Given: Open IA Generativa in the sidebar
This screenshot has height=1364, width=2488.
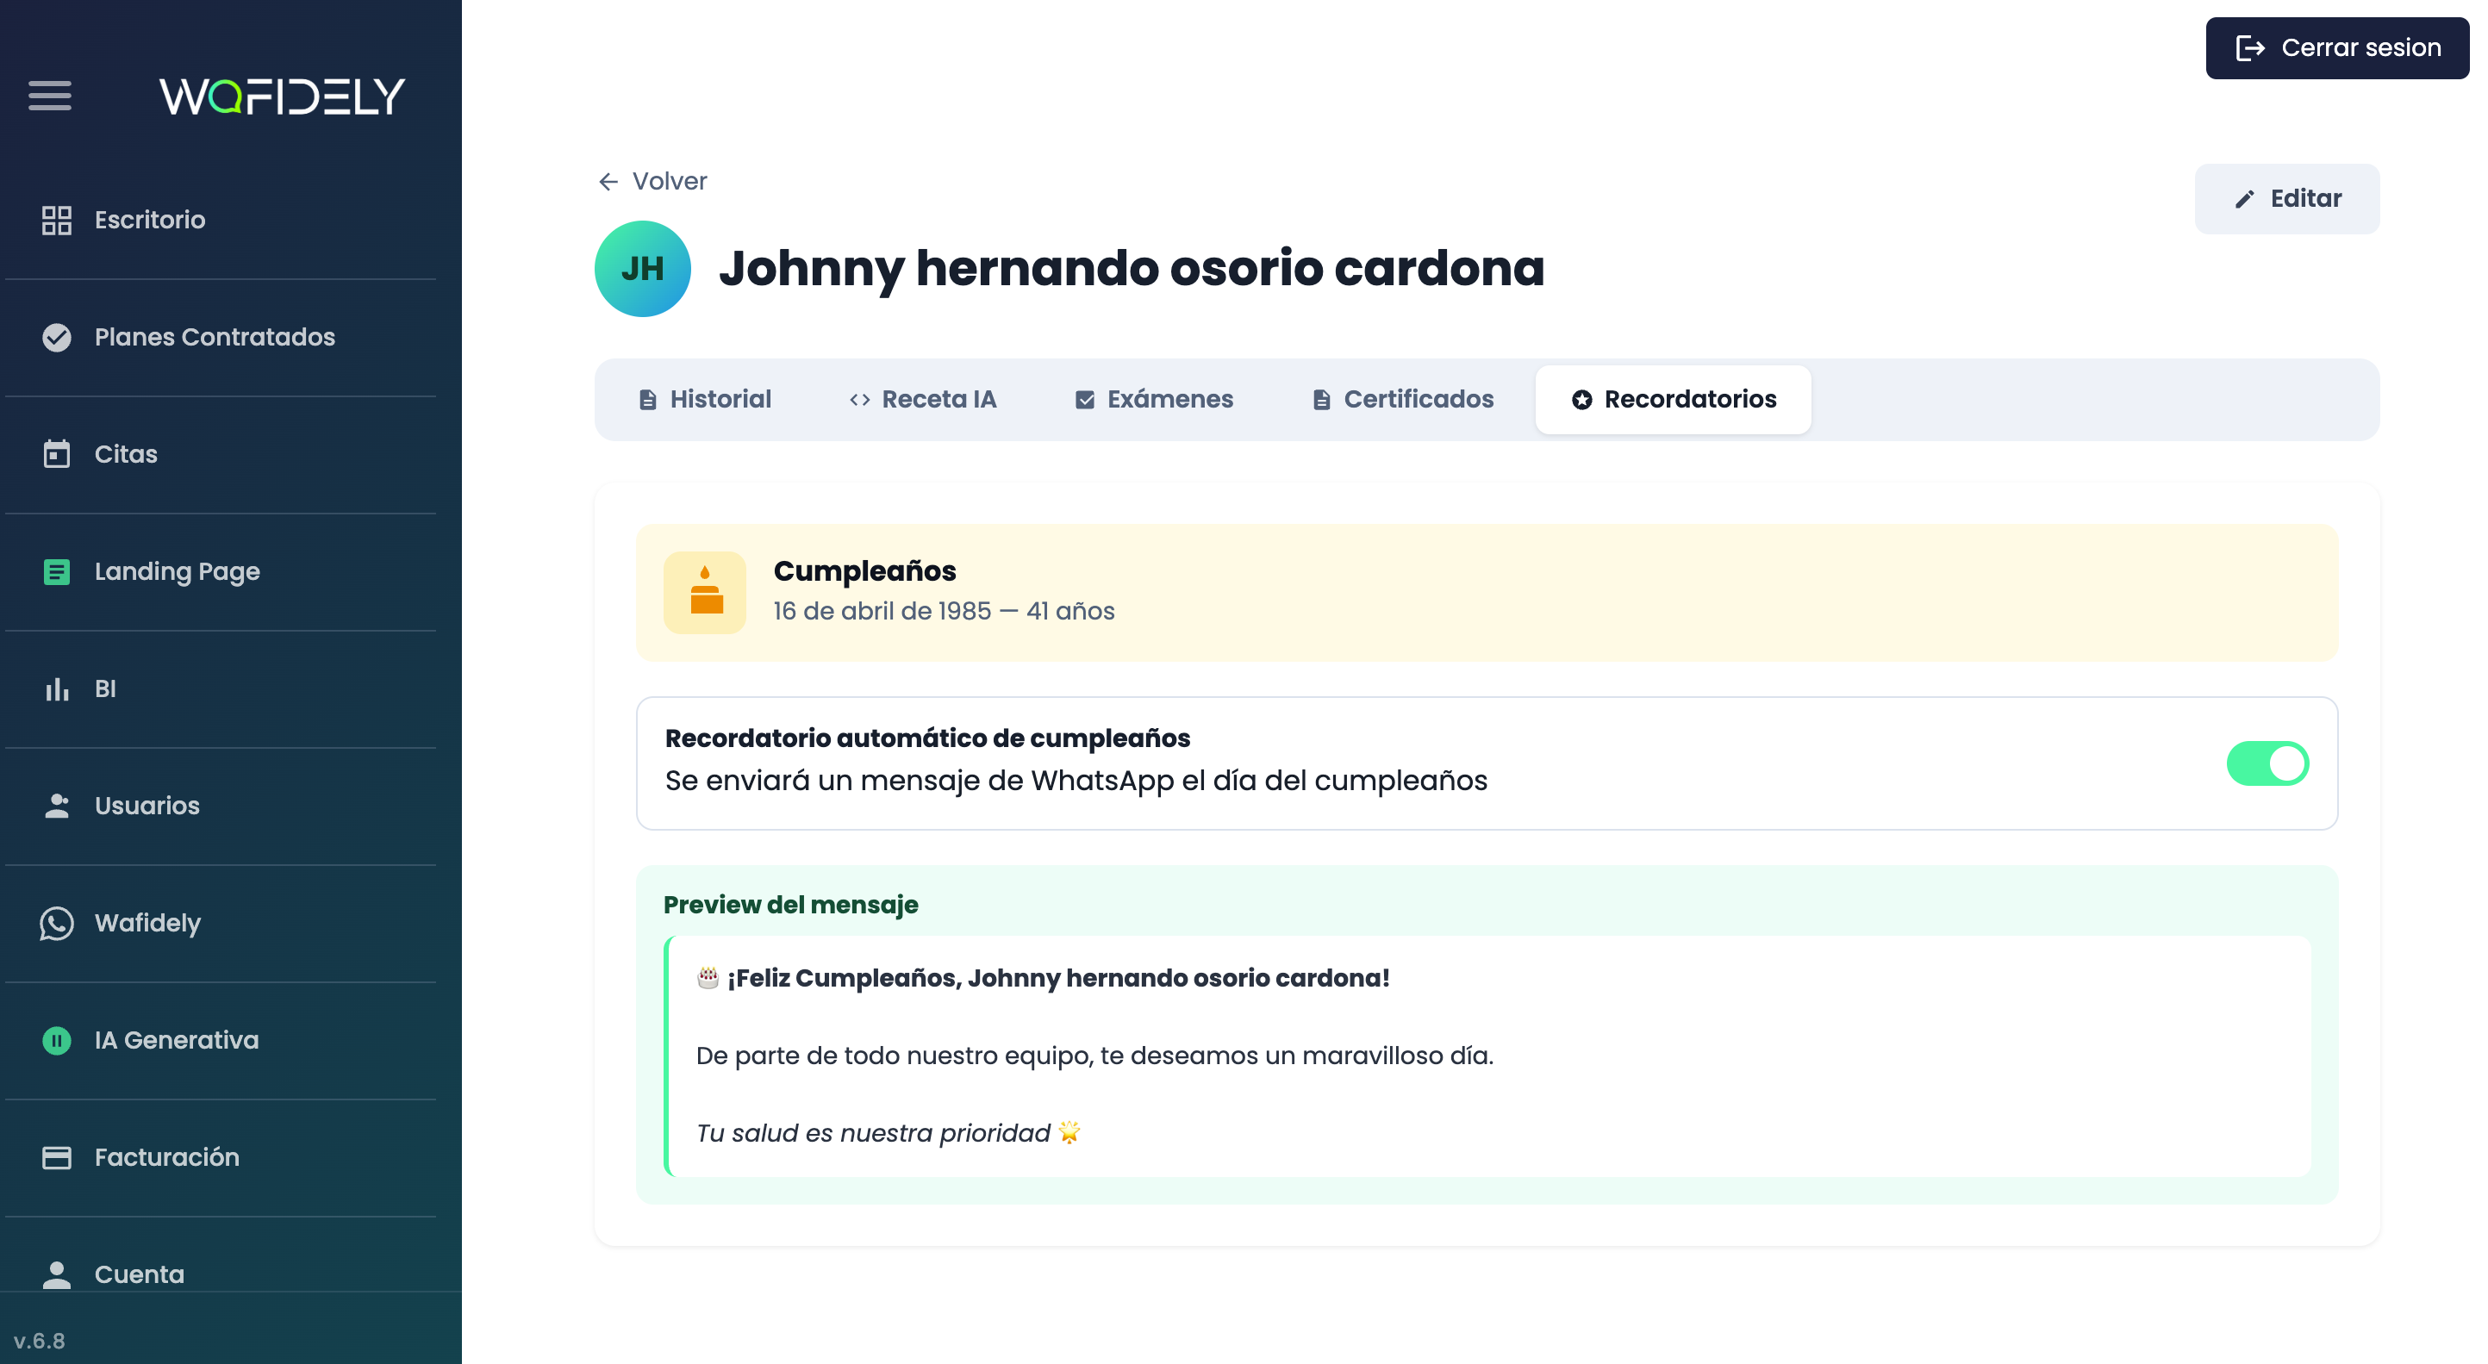Looking at the screenshot, I should [221, 1040].
